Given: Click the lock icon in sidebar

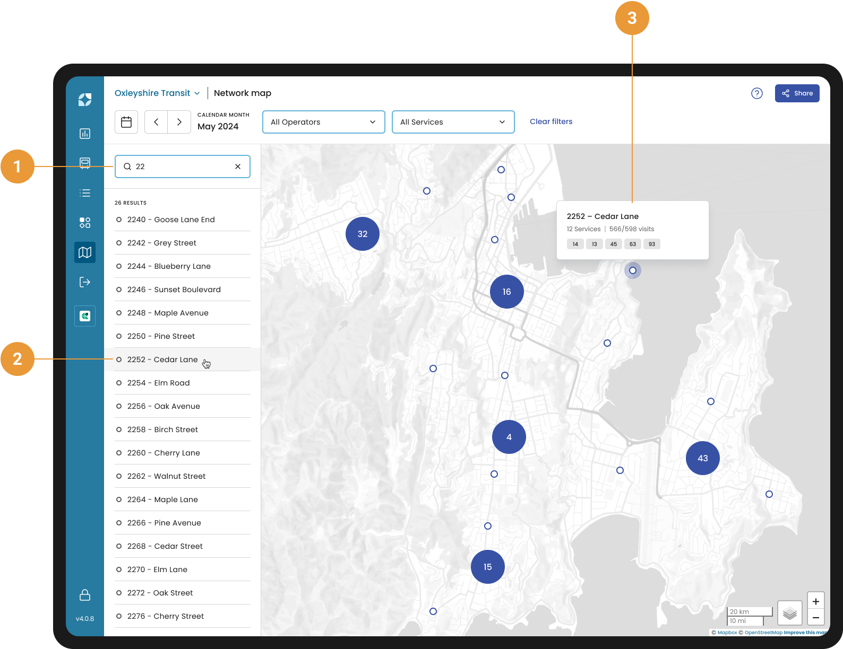Looking at the screenshot, I should coord(85,595).
